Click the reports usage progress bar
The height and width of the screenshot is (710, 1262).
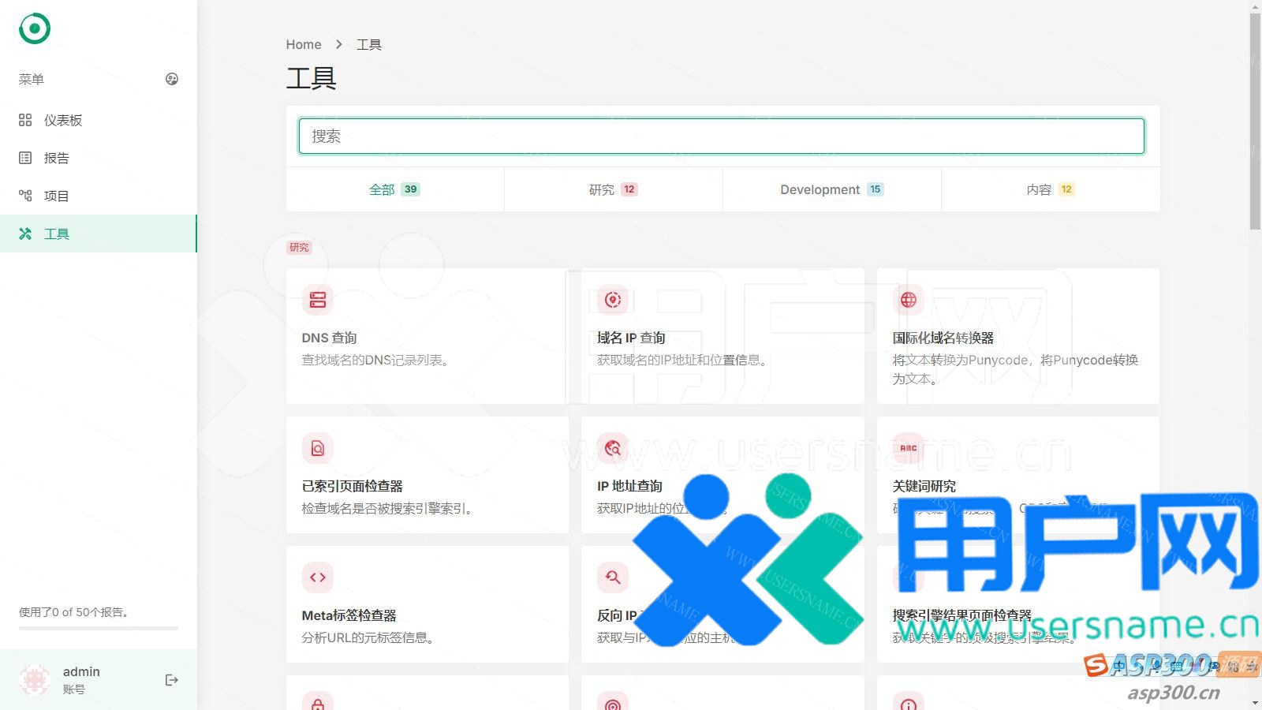[99, 628]
